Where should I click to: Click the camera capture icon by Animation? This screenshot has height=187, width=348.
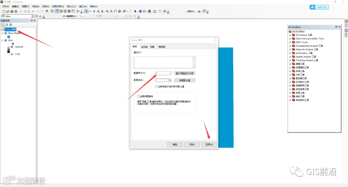[x=199, y=11]
